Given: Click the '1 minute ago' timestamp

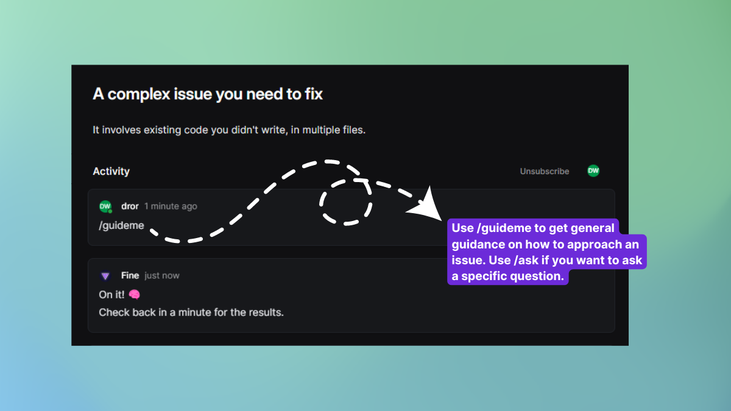Looking at the screenshot, I should point(171,206).
